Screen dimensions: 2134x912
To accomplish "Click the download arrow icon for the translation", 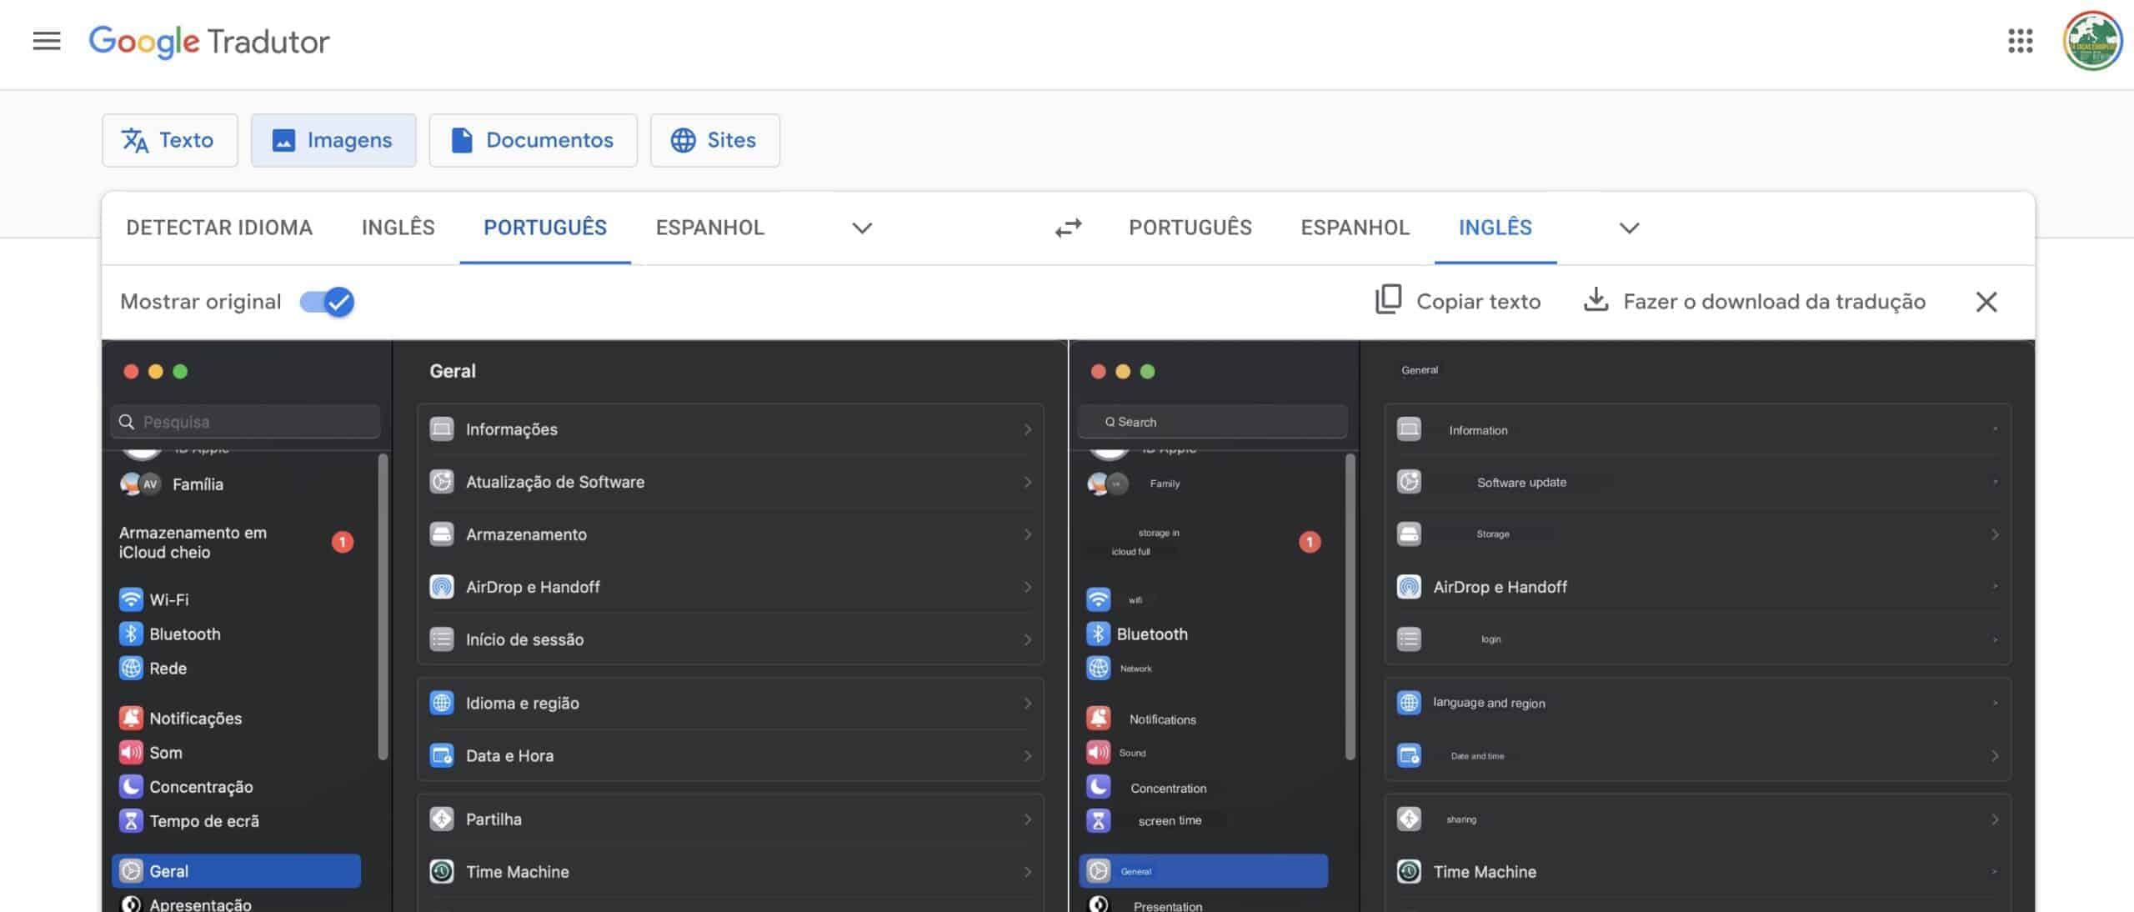I will coord(1596,301).
